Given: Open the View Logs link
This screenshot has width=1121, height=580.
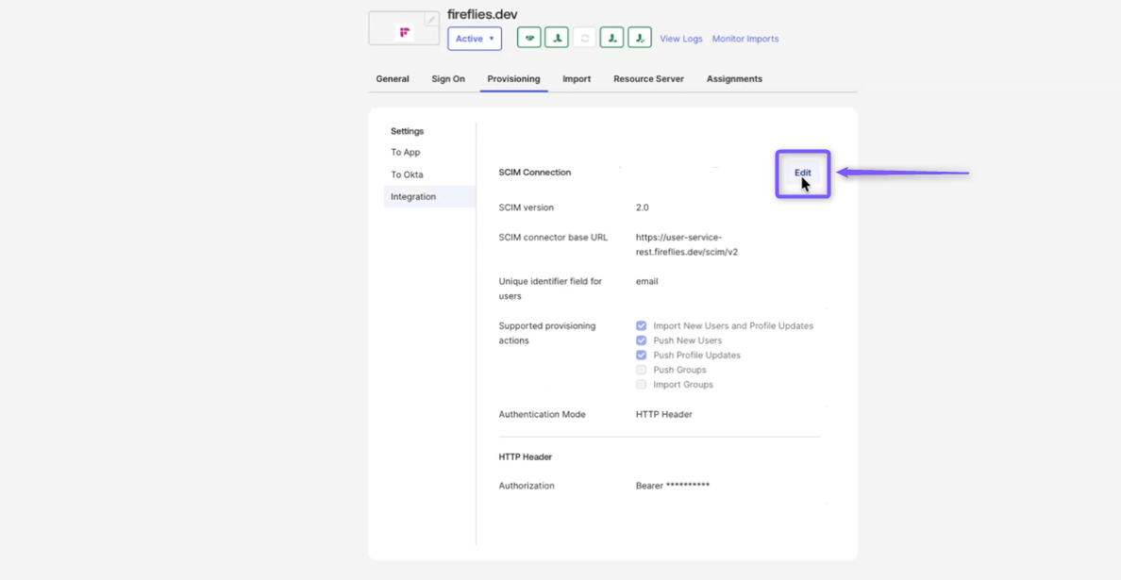Looking at the screenshot, I should tap(681, 39).
